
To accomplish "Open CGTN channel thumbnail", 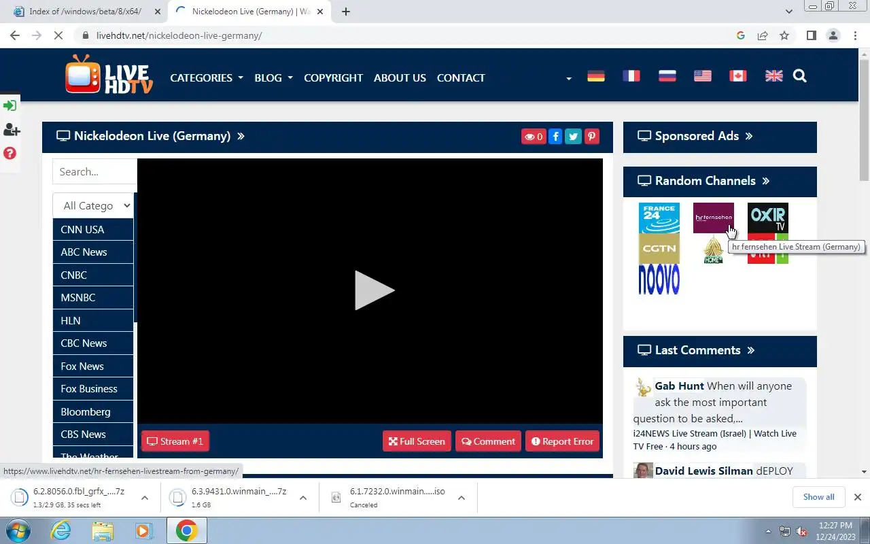I will click(659, 248).
